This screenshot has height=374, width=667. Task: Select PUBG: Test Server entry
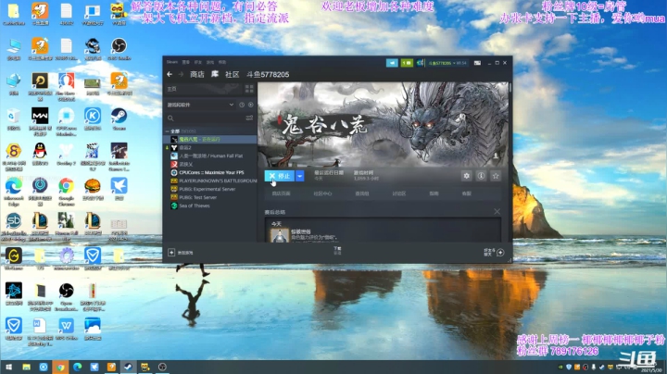(x=210, y=197)
